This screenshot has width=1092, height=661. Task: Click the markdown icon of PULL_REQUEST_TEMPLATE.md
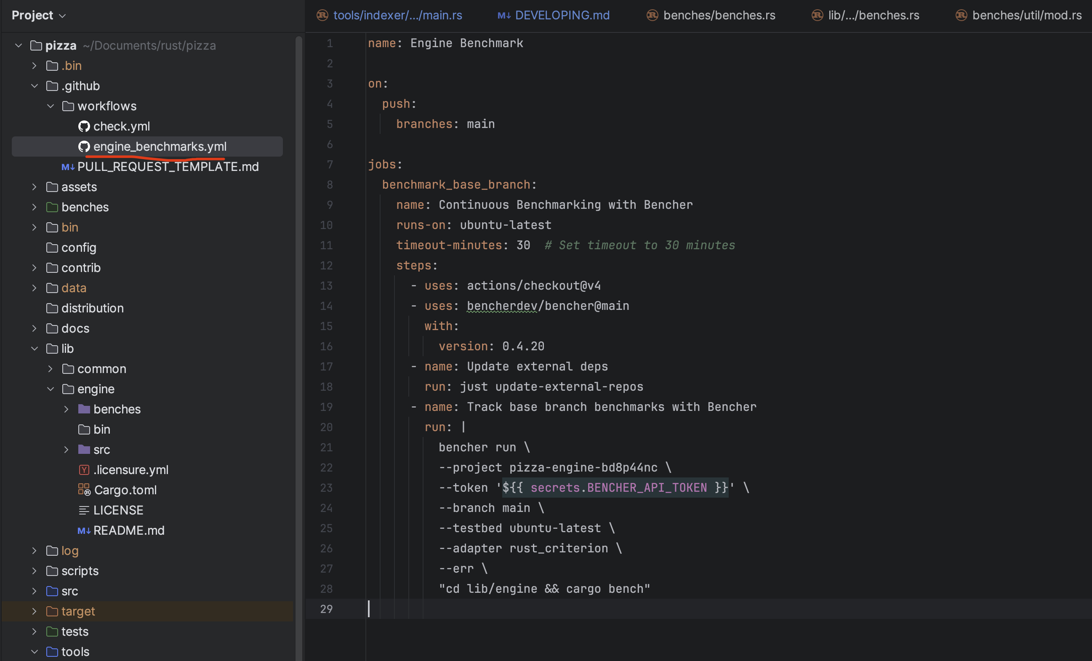pos(68,167)
